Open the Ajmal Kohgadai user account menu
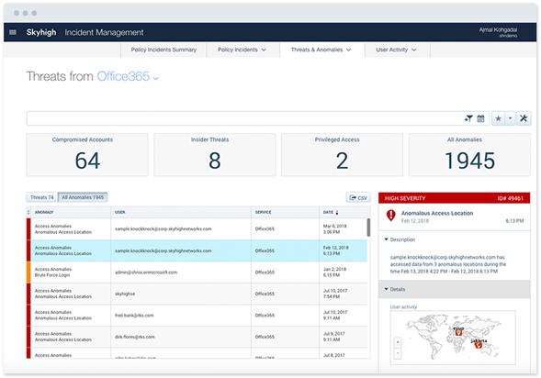This screenshot has width=541, height=378. coord(498,32)
